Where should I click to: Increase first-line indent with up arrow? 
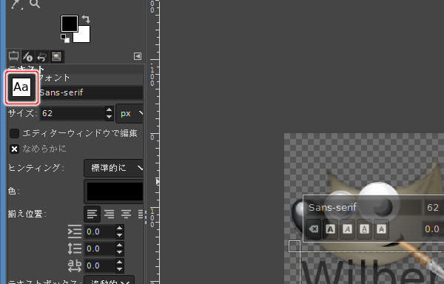click(x=119, y=229)
